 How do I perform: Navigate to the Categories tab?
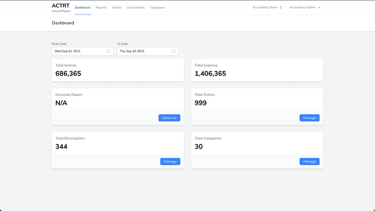pyautogui.click(x=158, y=8)
